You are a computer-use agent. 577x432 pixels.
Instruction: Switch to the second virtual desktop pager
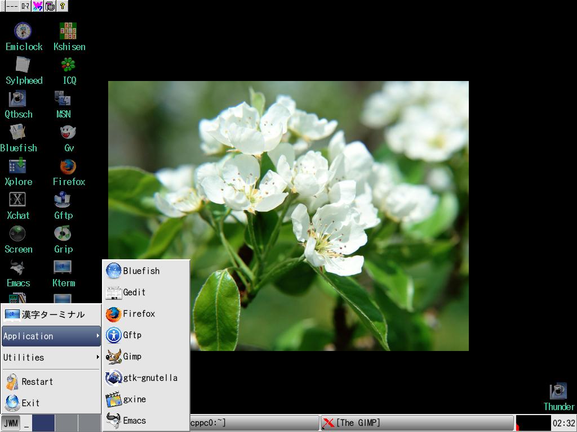coord(66,423)
